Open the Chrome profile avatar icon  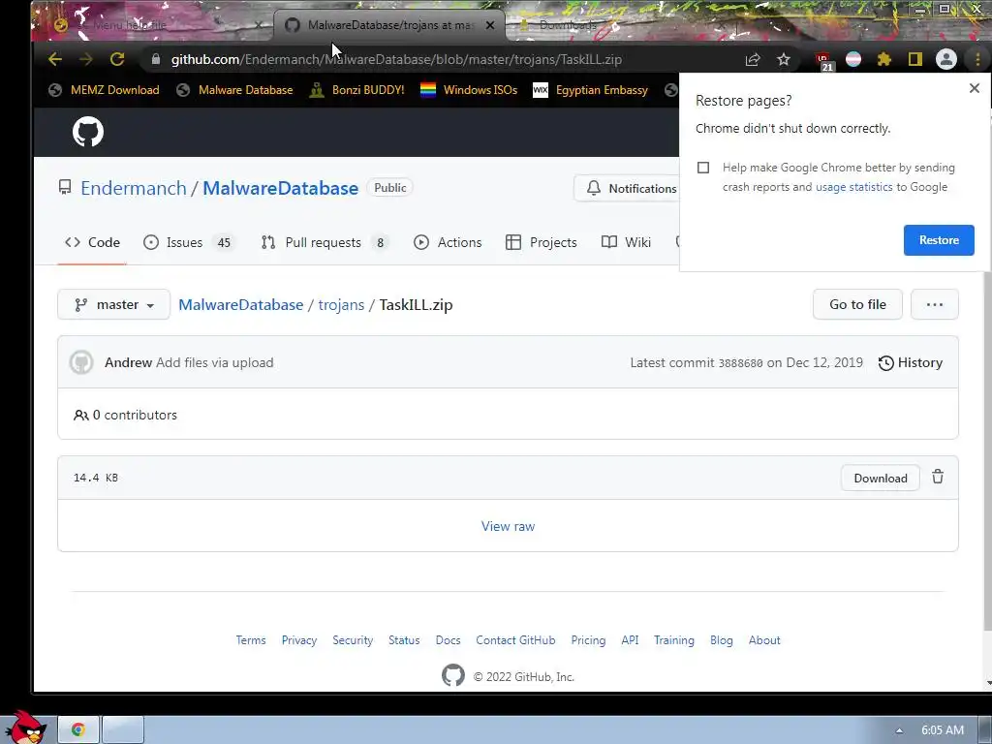[x=946, y=59]
